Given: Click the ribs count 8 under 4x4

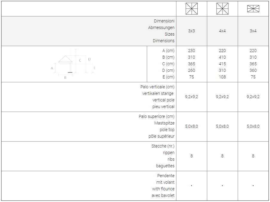Looking at the screenshot, I should [222, 156].
